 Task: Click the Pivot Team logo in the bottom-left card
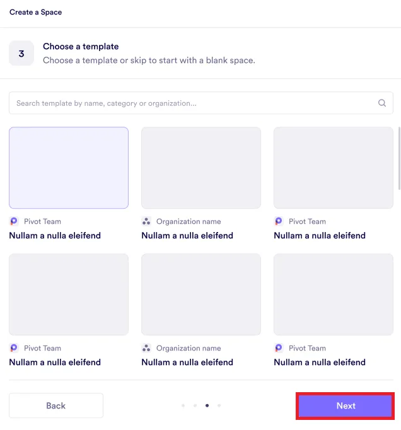click(x=14, y=348)
